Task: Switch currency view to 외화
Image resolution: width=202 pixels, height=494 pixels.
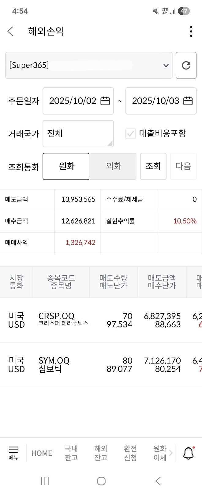Action: pyautogui.click(x=113, y=166)
